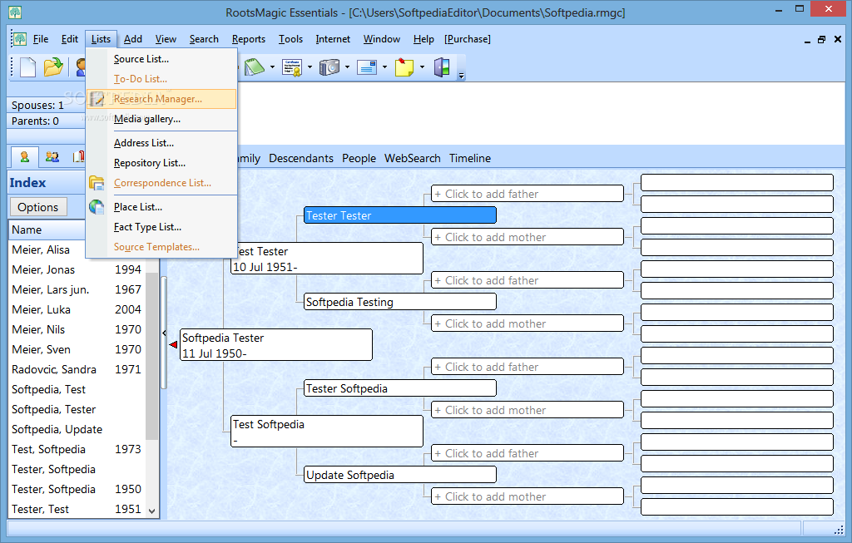852x543 pixels.
Task: Select Softpedia, Update in the index
Action: pyautogui.click(x=77, y=430)
